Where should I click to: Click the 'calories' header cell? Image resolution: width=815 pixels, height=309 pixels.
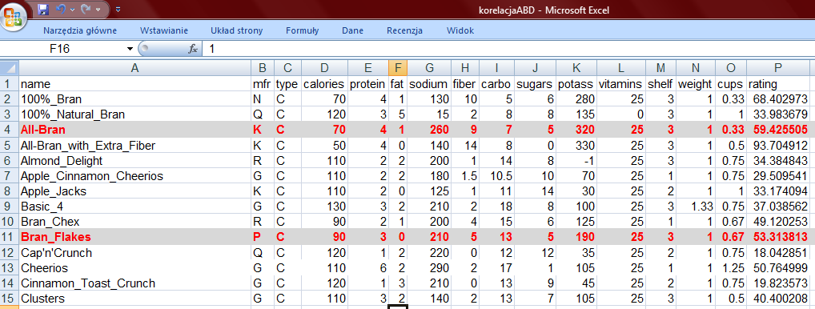pos(324,83)
